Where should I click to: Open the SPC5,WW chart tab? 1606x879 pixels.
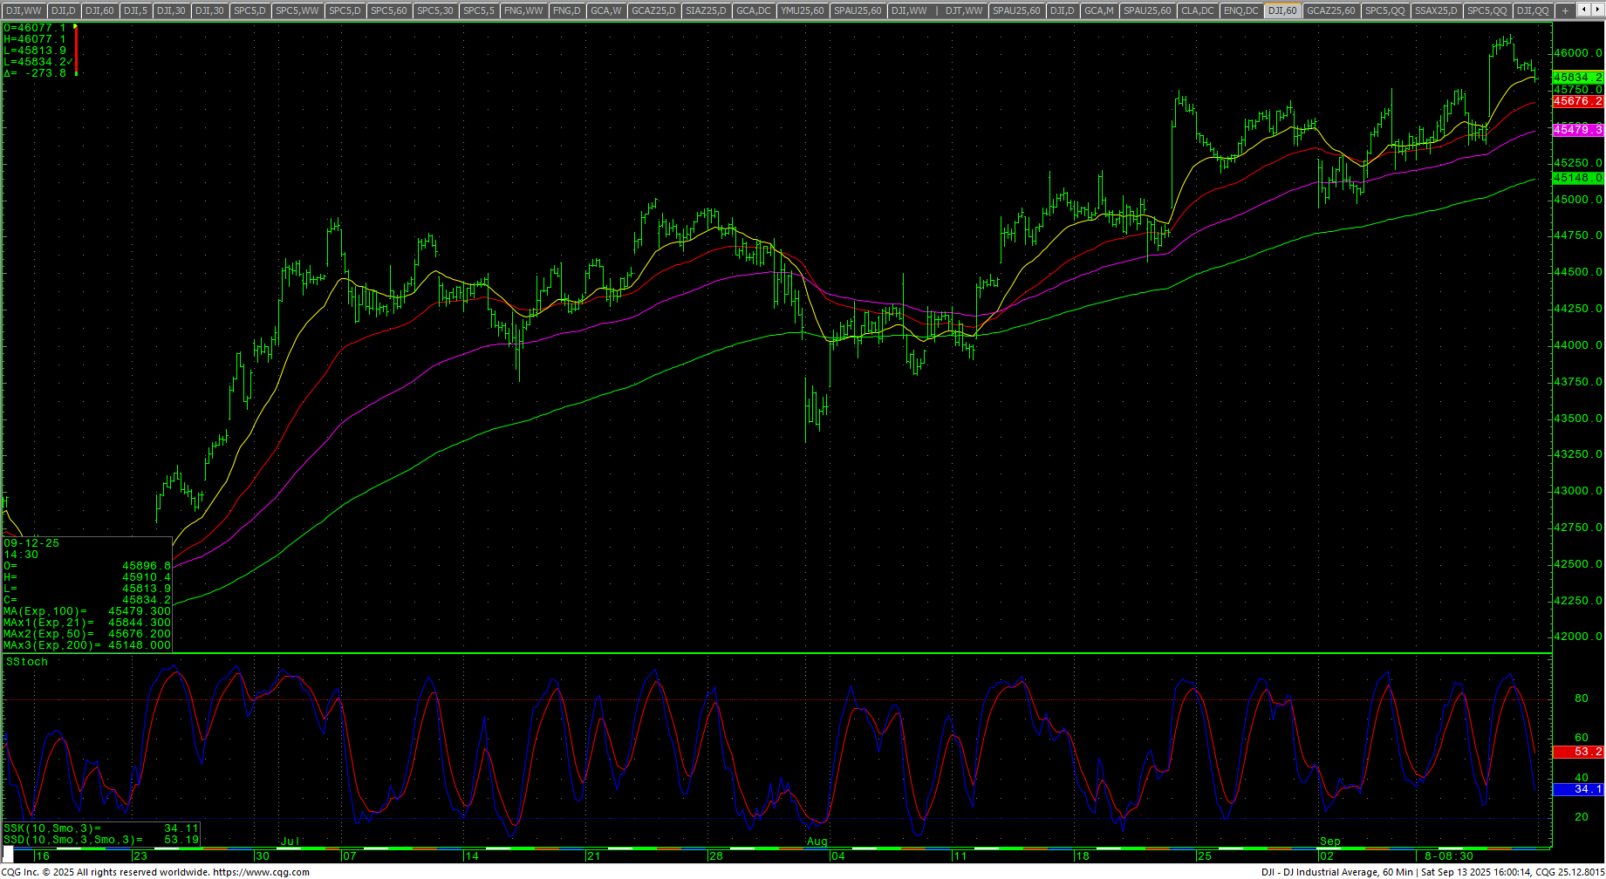(297, 10)
